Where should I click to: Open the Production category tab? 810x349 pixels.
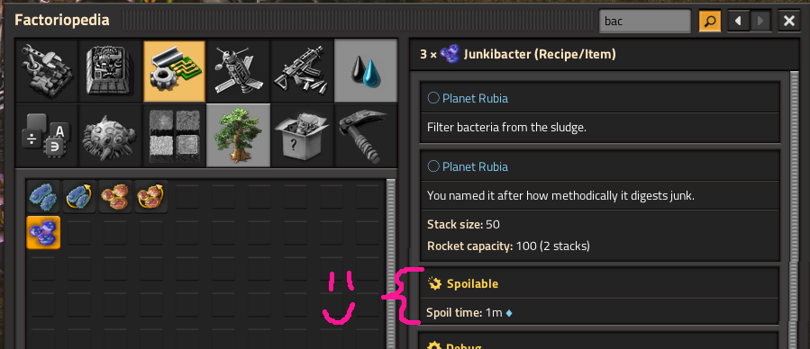[111, 71]
